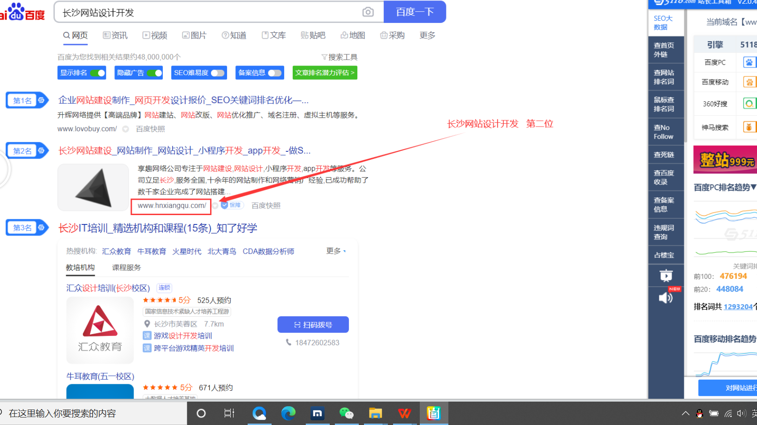Switch to the 知道 tab
This screenshot has width=757, height=425.
234,36
